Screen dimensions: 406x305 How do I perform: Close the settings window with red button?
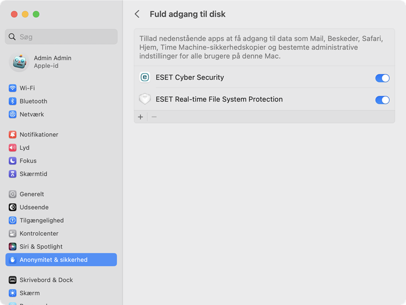[15, 14]
